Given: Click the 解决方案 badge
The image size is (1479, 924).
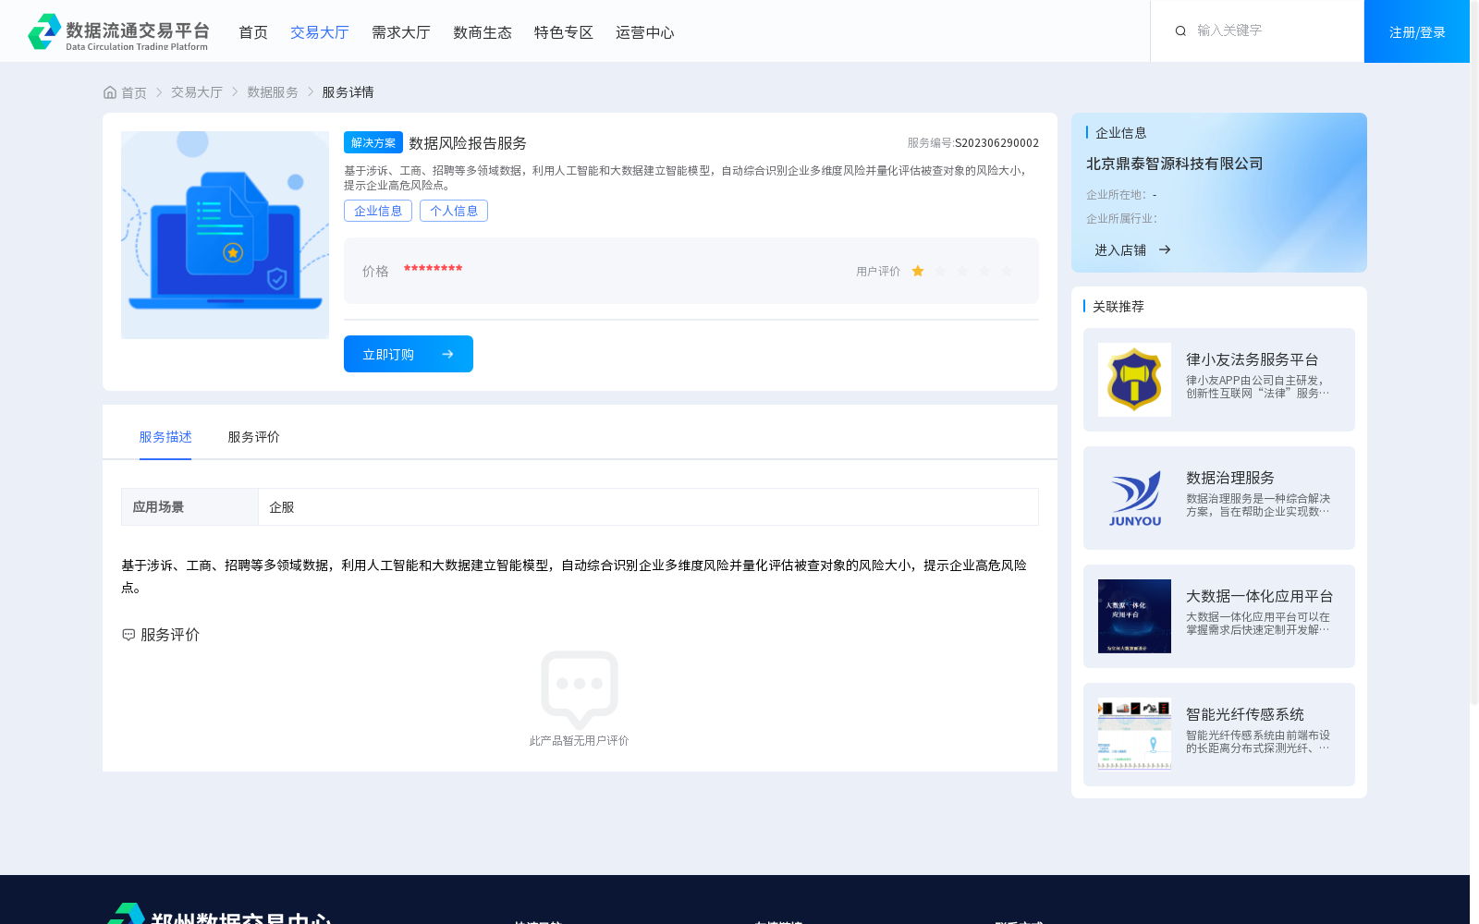Looking at the screenshot, I should point(373,142).
